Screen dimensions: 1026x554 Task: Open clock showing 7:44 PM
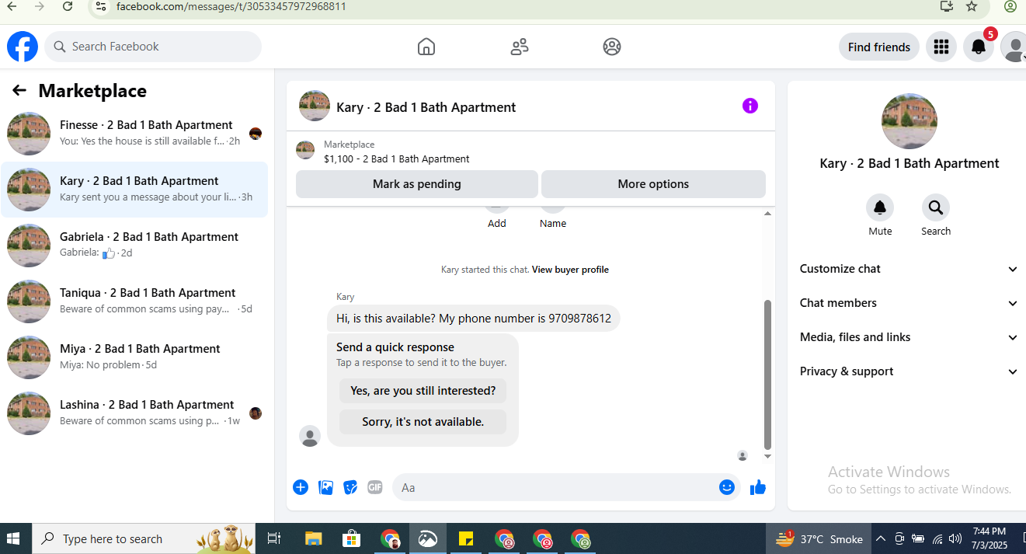989,538
